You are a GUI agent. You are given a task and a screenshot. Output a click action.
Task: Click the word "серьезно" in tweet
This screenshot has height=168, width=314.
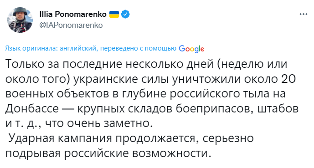[x=228, y=138]
